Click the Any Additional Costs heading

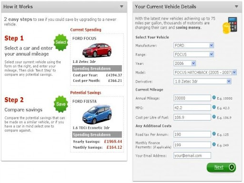(153, 126)
